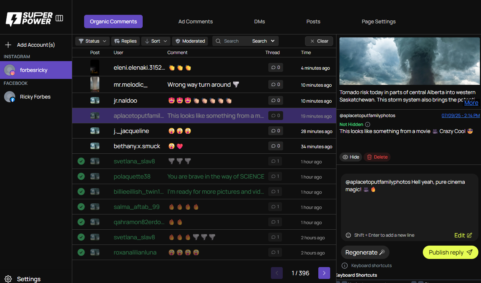Viewport: 481px width, 283px height.
Task: Open the post thumbnail for eleni.elenaki comment
Action: (x=95, y=67)
